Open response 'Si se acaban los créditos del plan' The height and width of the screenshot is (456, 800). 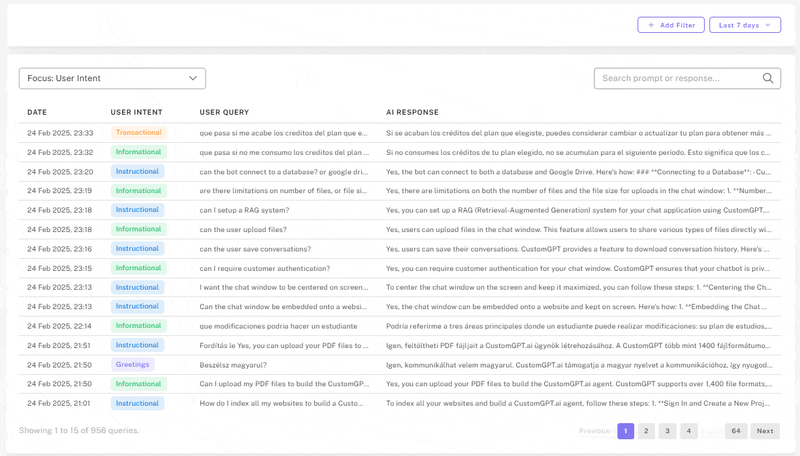(x=579, y=133)
